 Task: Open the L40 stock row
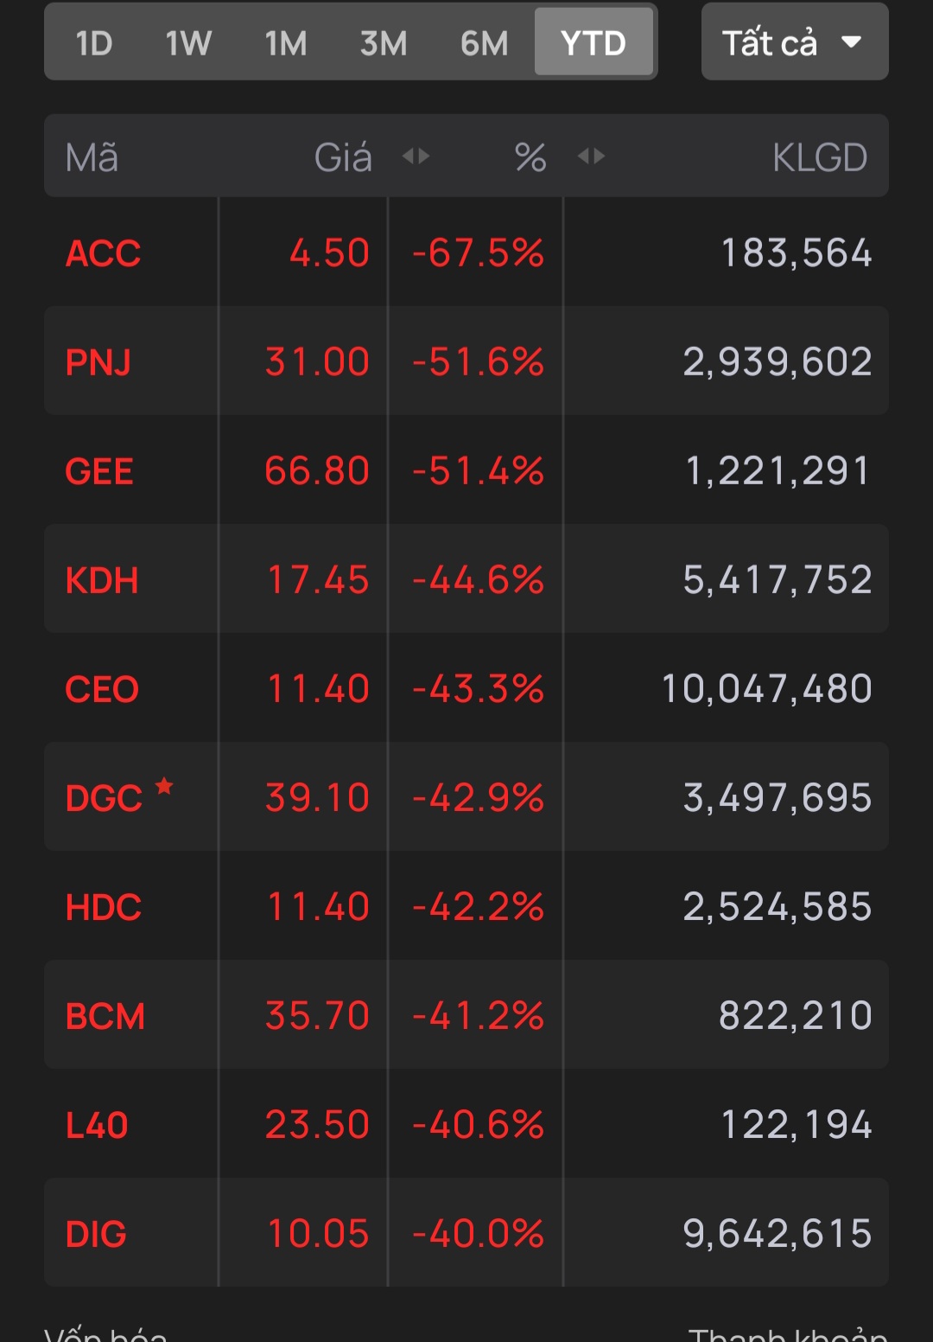tap(466, 1124)
